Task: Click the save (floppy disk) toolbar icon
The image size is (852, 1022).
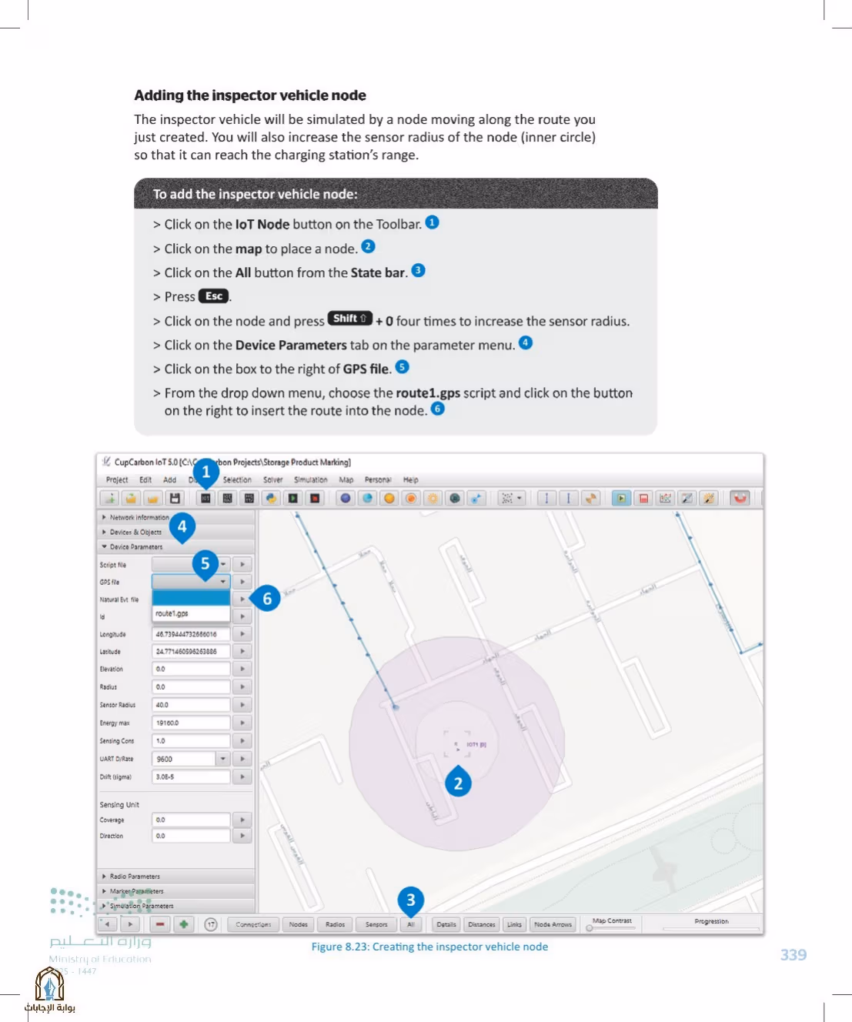Action: tap(175, 498)
